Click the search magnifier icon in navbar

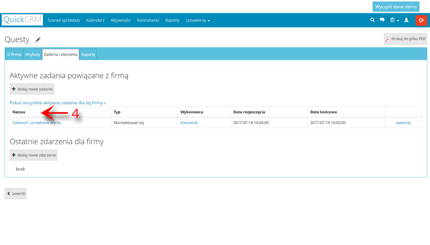[373, 20]
